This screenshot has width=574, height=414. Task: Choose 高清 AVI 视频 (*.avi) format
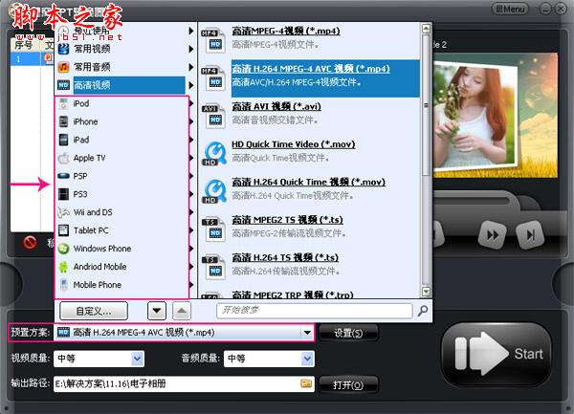276,106
